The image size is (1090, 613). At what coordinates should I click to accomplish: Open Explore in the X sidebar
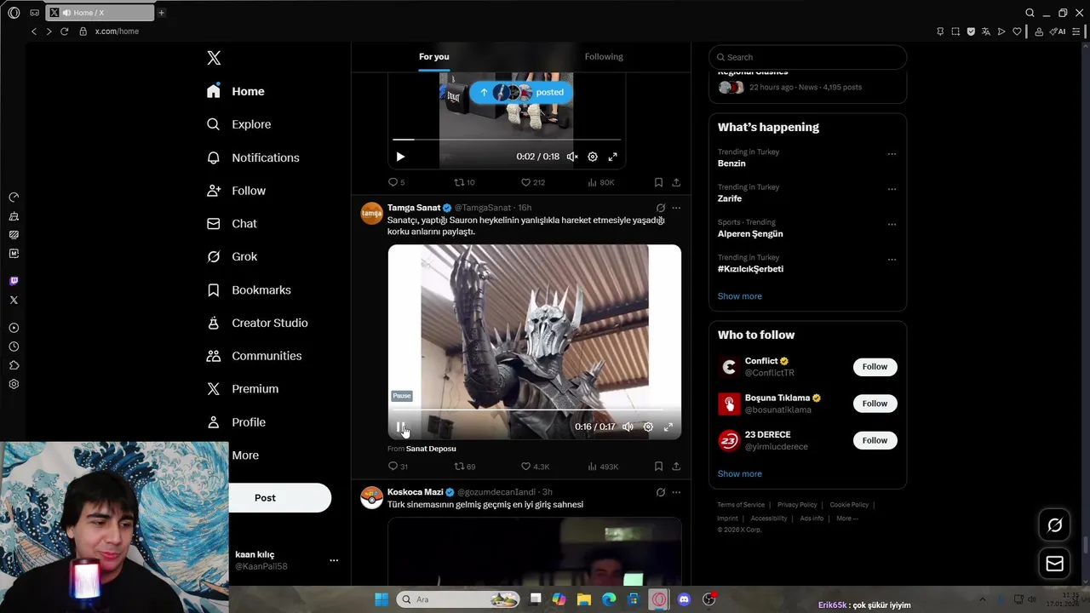(239, 124)
